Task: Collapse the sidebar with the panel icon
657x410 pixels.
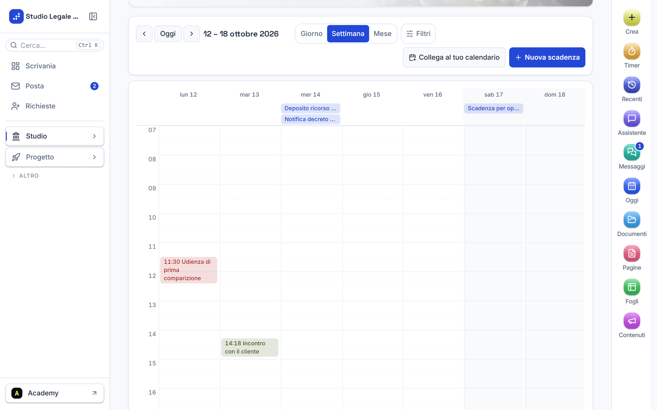Action: pos(93,16)
